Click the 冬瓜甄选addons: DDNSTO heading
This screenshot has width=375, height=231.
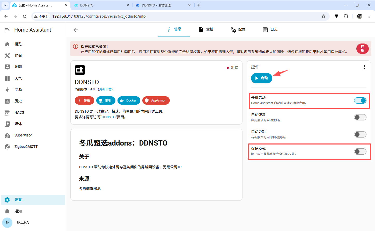[123, 143]
